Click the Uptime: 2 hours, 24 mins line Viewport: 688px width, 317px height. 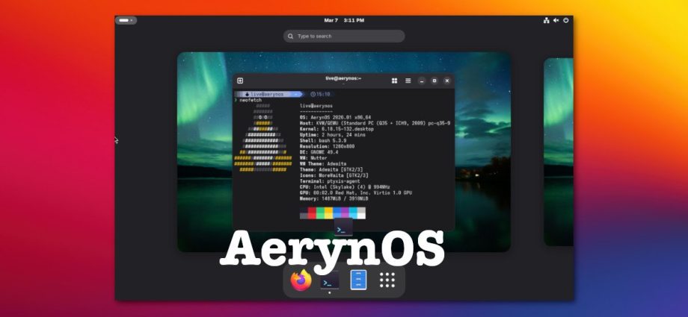click(333, 135)
